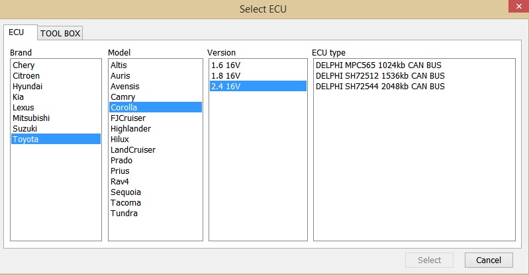Pick LandCruiser from the Model list
The width and height of the screenshot is (529, 275).
point(133,150)
